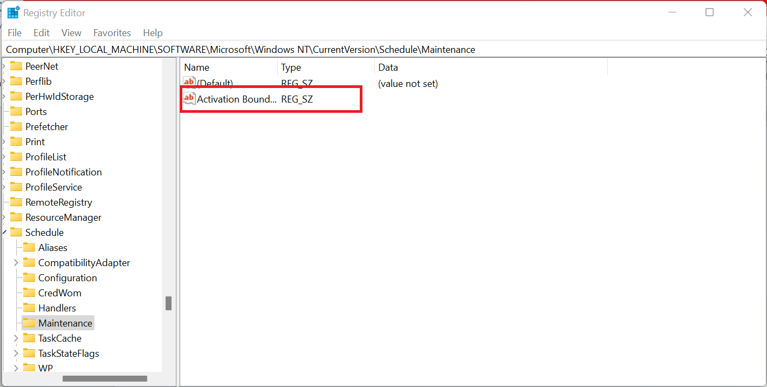Click the ProfileService folder icon
This screenshot has width=767, height=387.
pos(16,187)
